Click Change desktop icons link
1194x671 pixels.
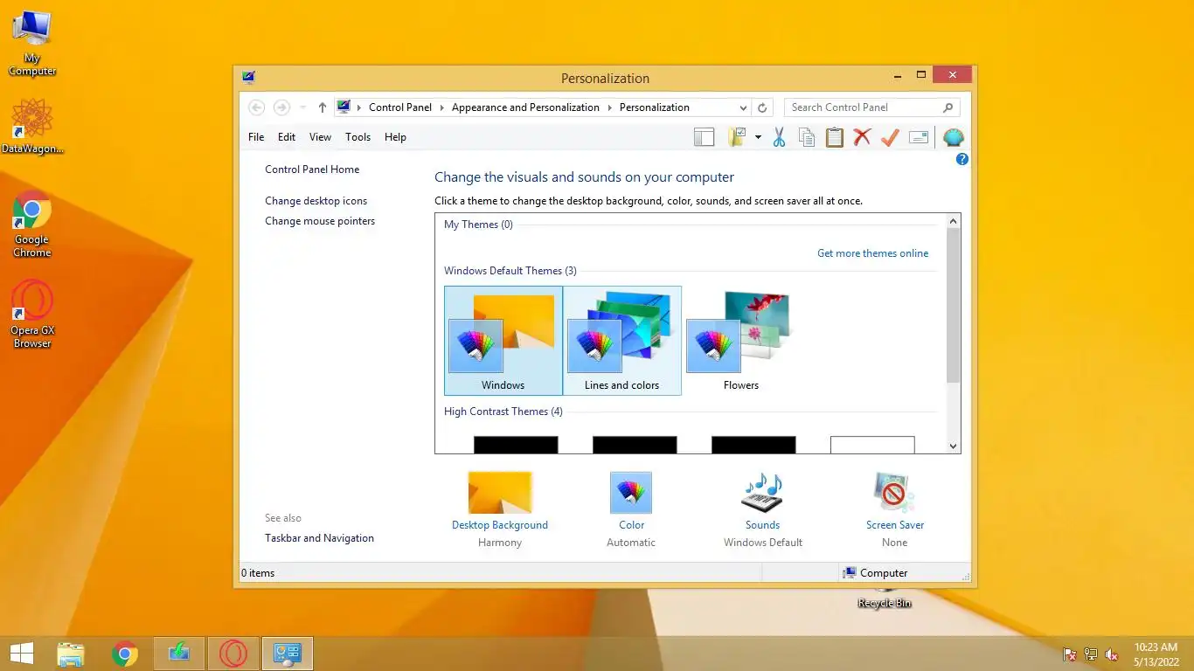click(x=316, y=201)
